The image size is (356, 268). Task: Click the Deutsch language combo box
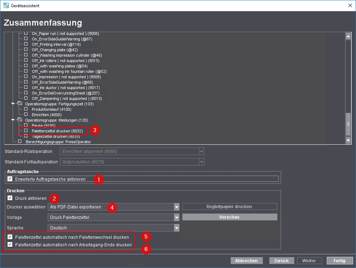113,228
